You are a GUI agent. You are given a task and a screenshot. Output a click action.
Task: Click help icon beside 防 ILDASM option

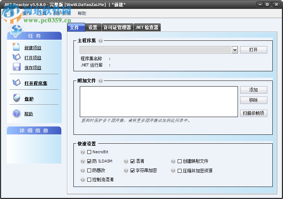click(83, 161)
